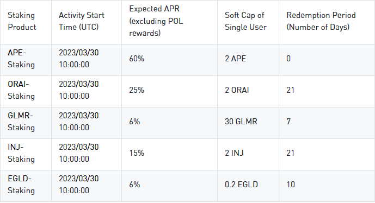
Task: Click the redemption period value 10
Action: click(291, 185)
